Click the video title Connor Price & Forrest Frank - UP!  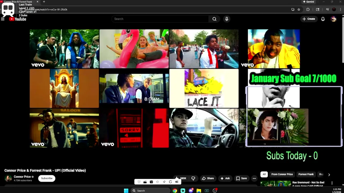(45, 170)
